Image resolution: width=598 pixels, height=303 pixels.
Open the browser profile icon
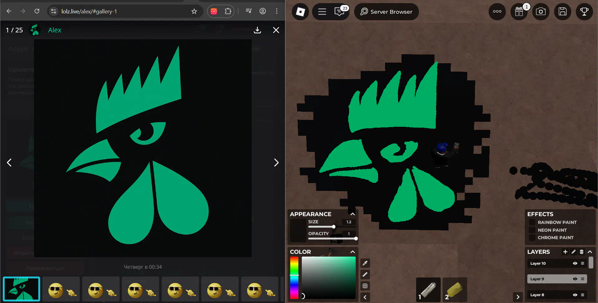263,11
